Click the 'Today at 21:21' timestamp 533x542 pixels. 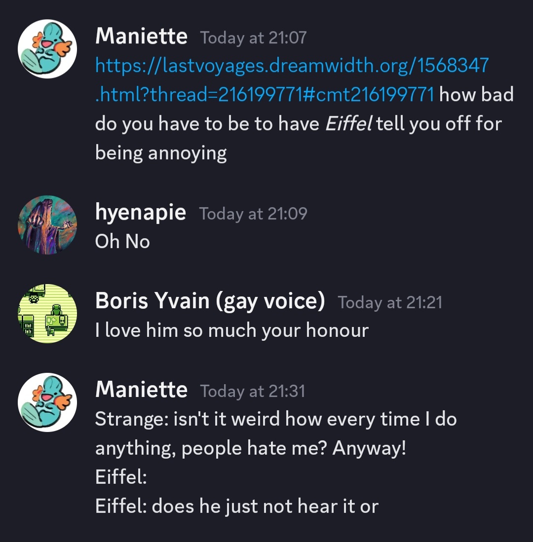click(x=390, y=302)
